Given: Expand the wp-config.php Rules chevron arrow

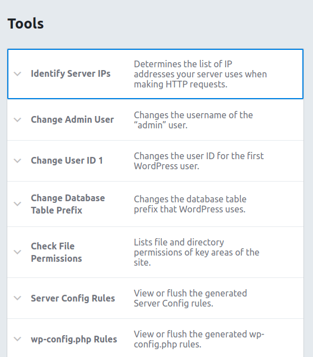Looking at the screenshot, I should pyautogui.click(x=17, y=339).
